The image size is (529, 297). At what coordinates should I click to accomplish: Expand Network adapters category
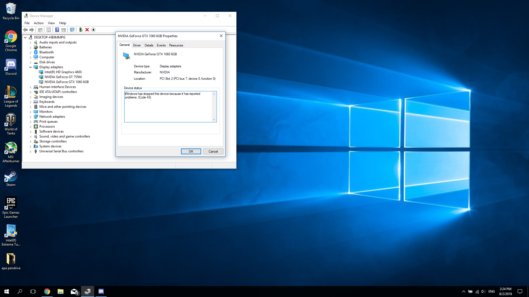coord(31,117)
